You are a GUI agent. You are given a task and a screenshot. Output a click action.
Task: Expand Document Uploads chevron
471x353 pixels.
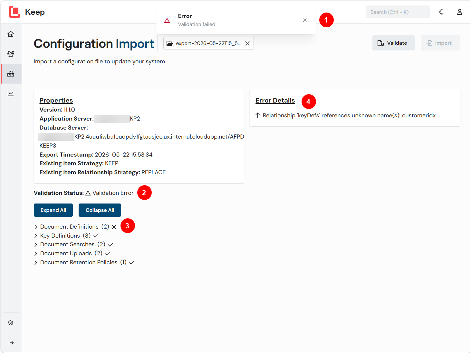coord(36,254)
